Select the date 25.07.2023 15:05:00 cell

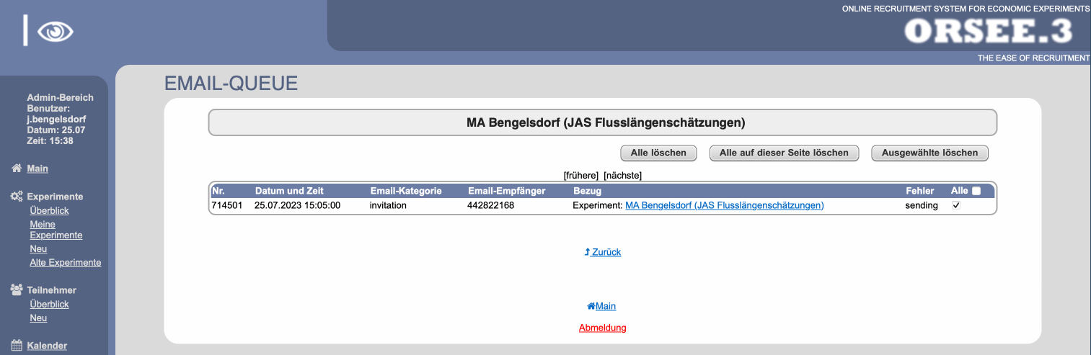297,205
